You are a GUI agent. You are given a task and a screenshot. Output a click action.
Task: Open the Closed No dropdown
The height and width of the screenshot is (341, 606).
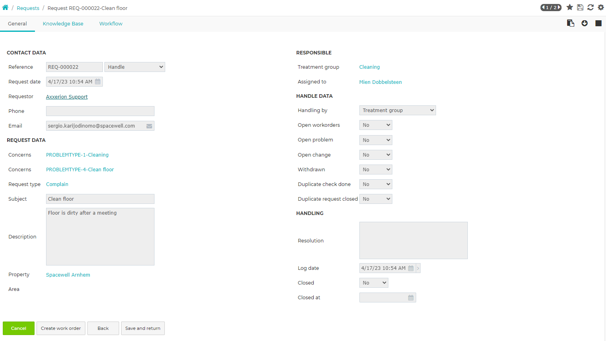click(x=374, y=283)
